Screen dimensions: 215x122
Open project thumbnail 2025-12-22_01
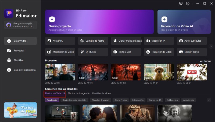60,72
